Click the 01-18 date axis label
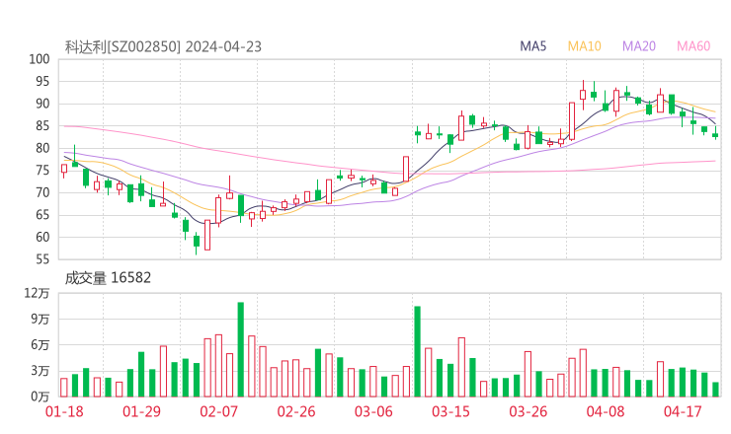Viewport: 731px width, 434px height. (64, 411)
